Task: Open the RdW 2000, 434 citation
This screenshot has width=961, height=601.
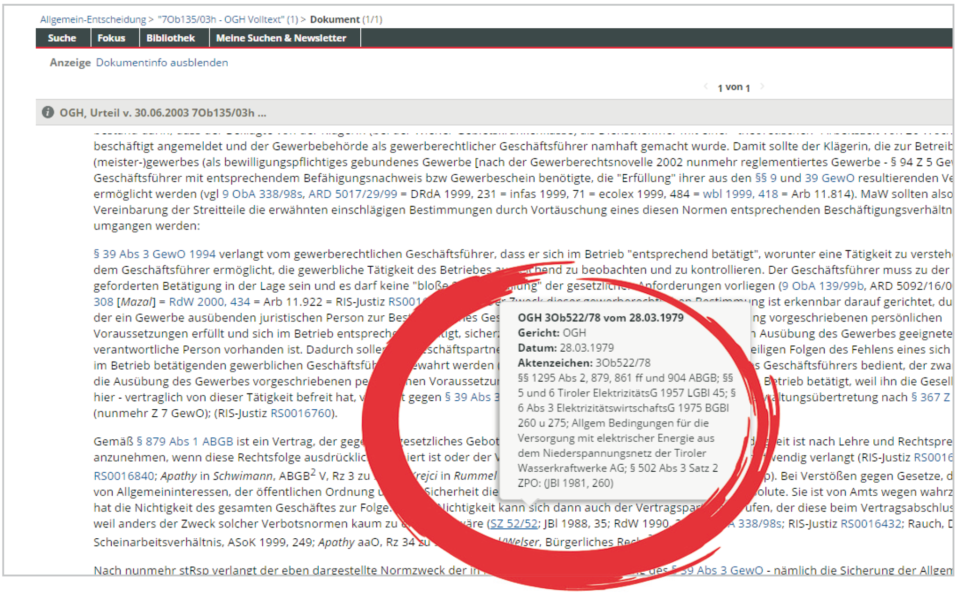Action: pyautogui.click(x=209, y=302)
